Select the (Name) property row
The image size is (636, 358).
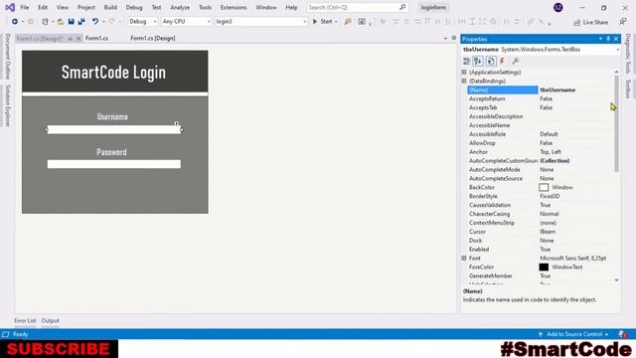coord(540,90)
